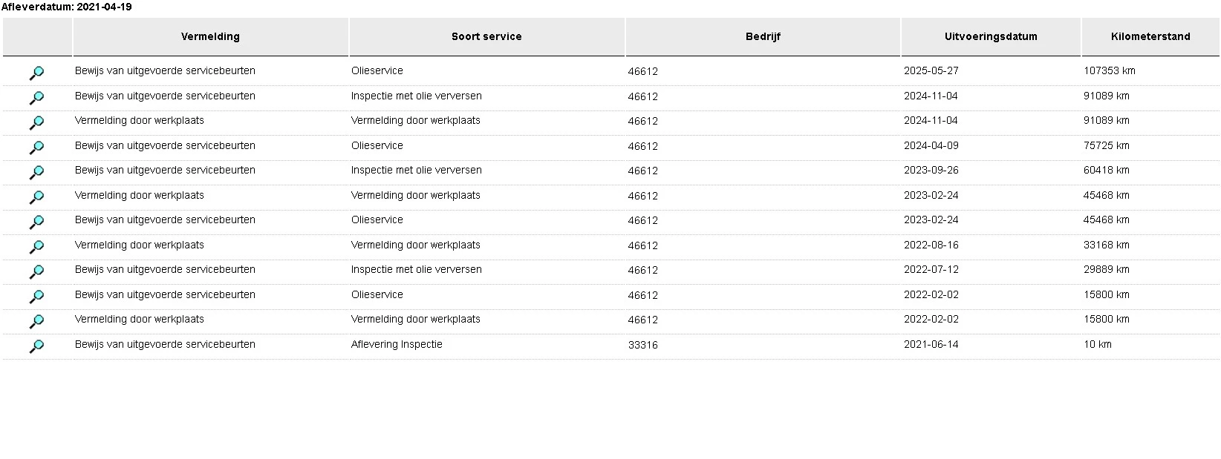The image size is (1221, 459).
Task: Open details for the 107353 km Olieservice entry
Action: pos(36,73)
